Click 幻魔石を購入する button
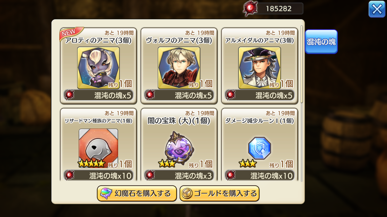This screenshot has height=217, width=387. coord(137,194)
